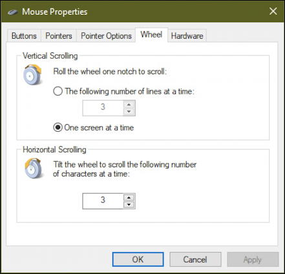This screenshot has width=285, height=274.
Task: Select 'One screen at a time' option
Action: pos(58,127)
